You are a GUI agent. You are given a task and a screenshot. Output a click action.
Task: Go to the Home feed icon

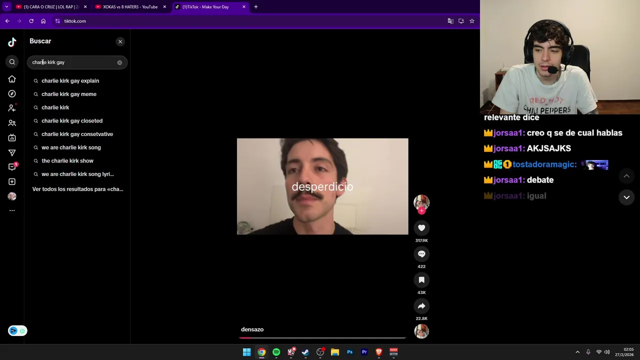12,79
